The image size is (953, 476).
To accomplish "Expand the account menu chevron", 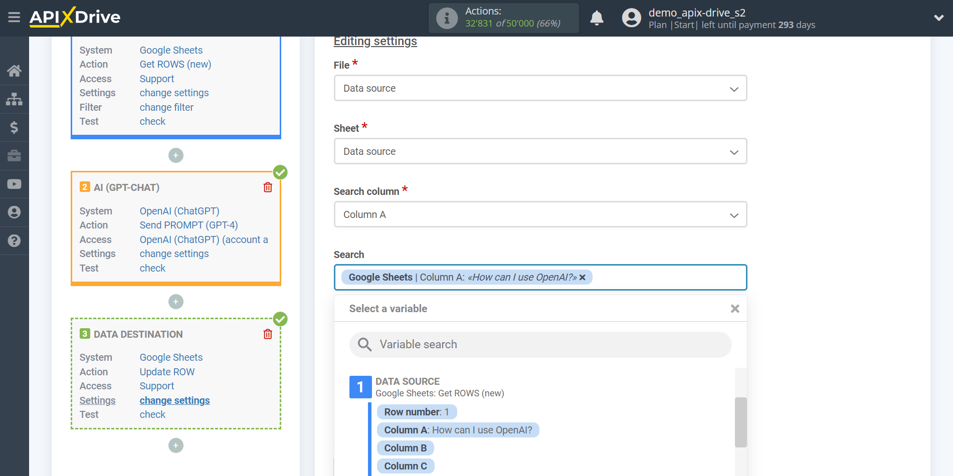I will [938, 18].
